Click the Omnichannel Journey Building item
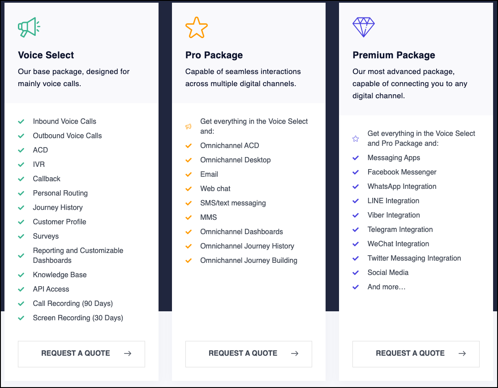This screenshot has width=498, height=388. tap(249, 261)
